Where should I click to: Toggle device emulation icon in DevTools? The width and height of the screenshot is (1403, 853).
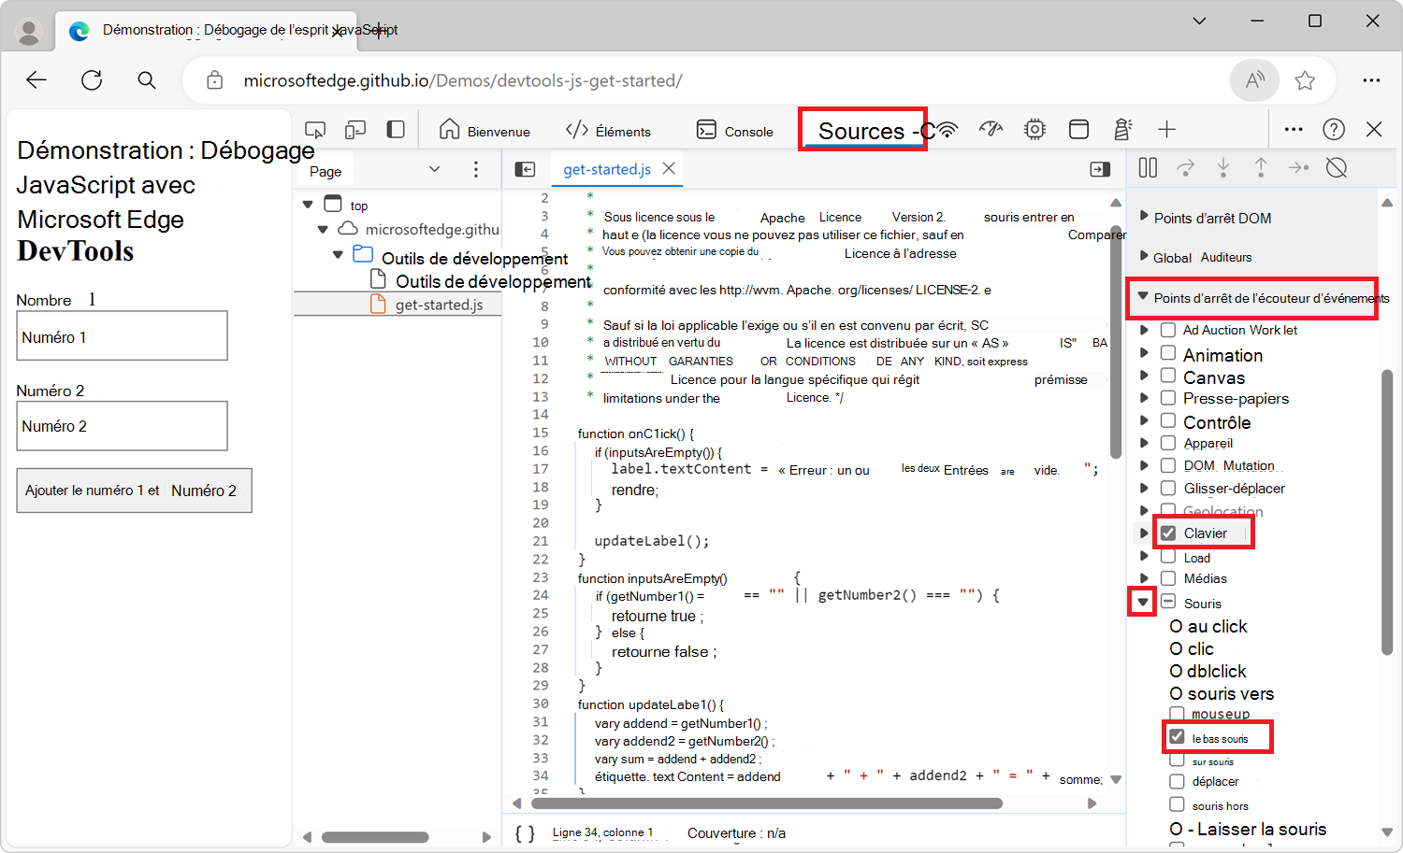(x=355, y=130)
